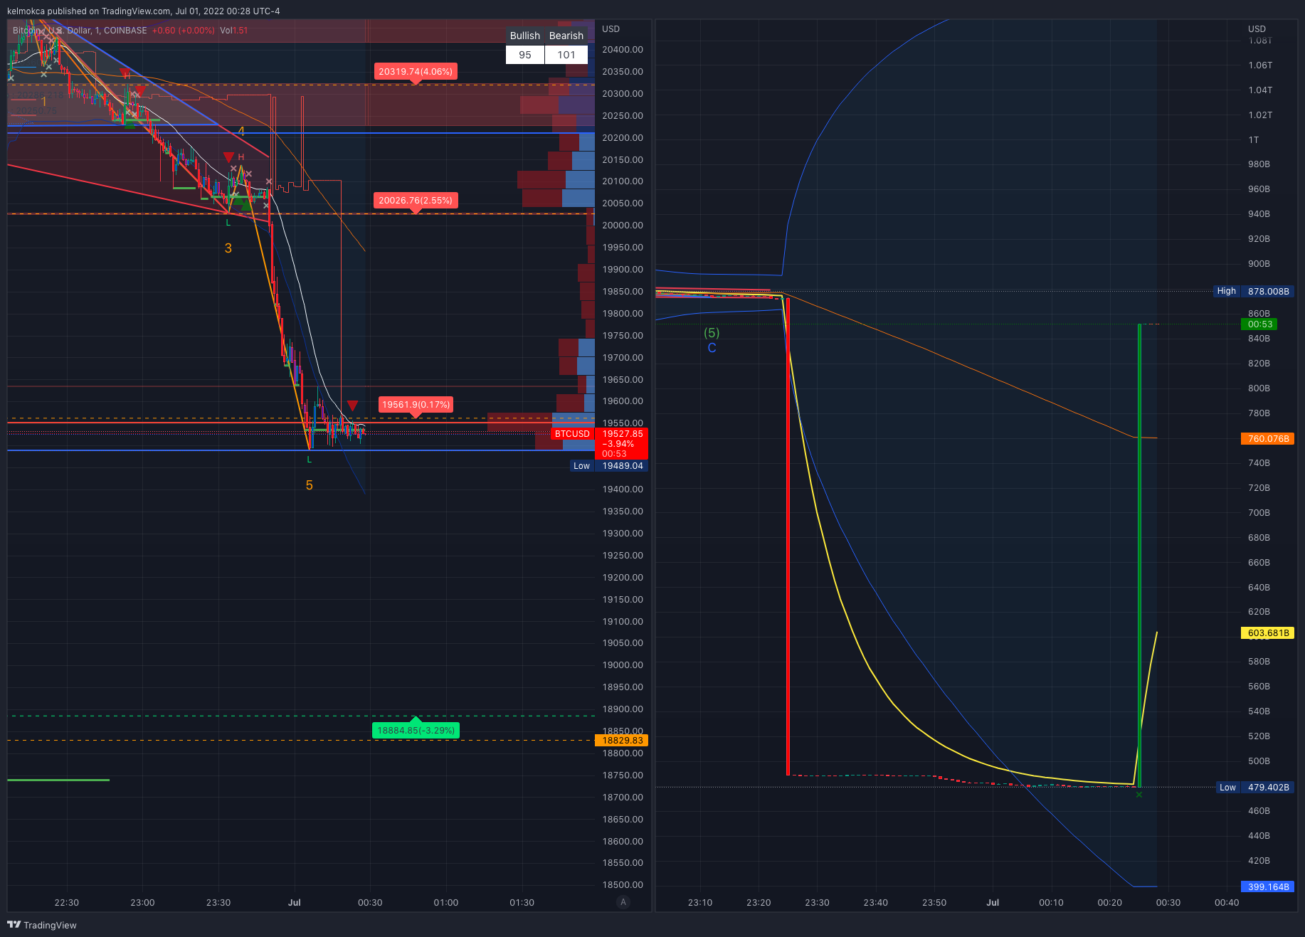Image resolution: width=1305 pixels, height=937 pixels.
Task: Click the blue 399.164B value tag
Action: [x=1267, y=886]
